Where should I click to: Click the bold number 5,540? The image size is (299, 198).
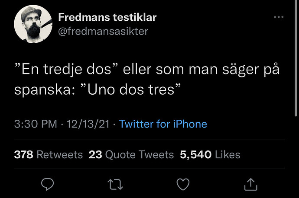coord(195,154)
